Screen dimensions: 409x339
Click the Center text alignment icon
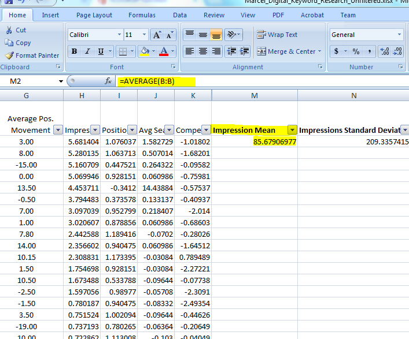[x=203, y=51]
